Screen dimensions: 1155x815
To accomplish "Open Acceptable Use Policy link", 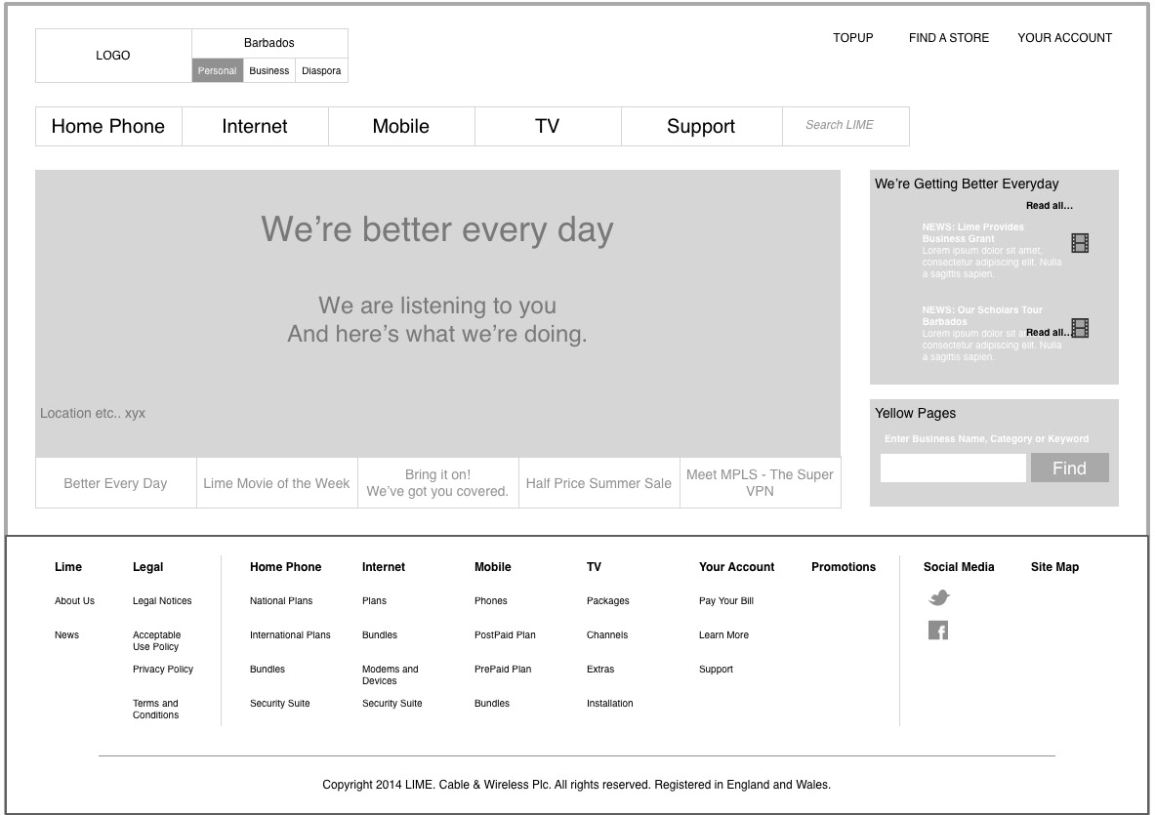I will (156, 640).
